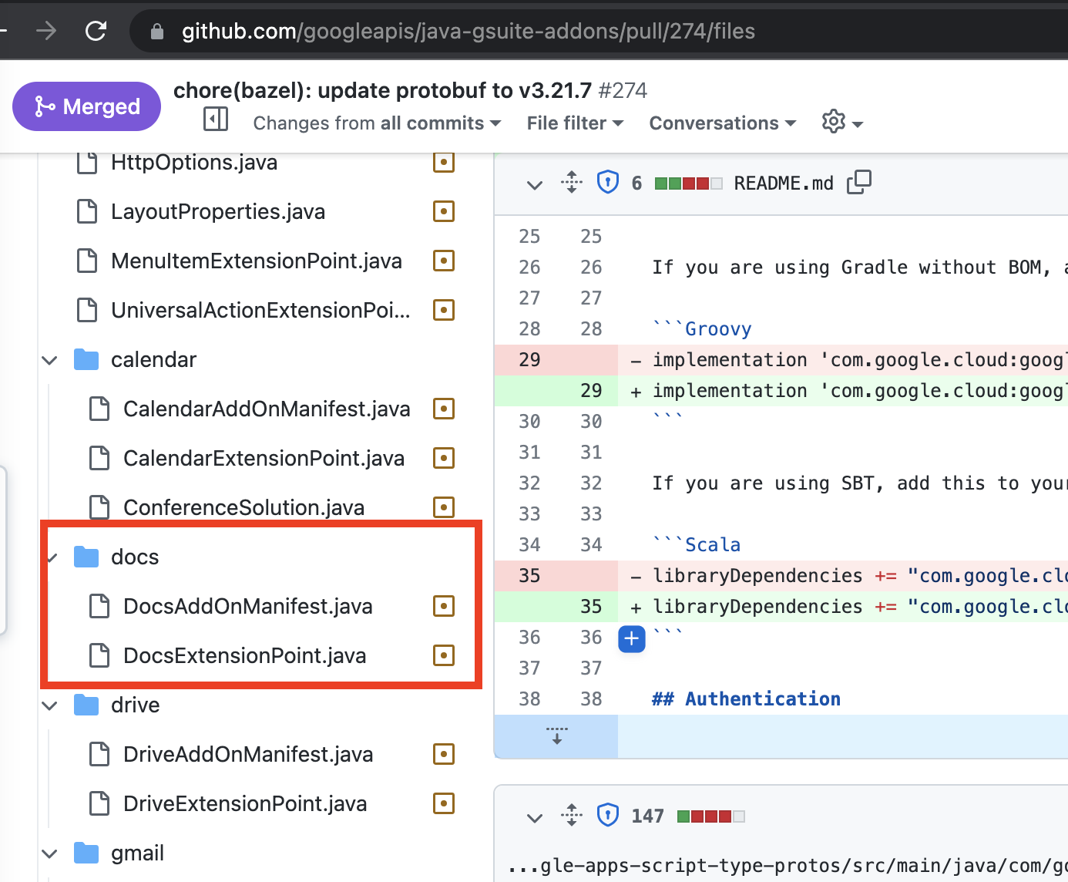Select added line 35 number
1068x882 pixels.
591,607
